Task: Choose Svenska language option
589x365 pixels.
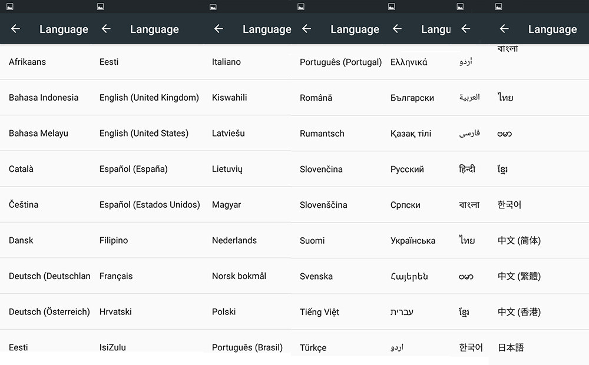Action: pos(316,276)
